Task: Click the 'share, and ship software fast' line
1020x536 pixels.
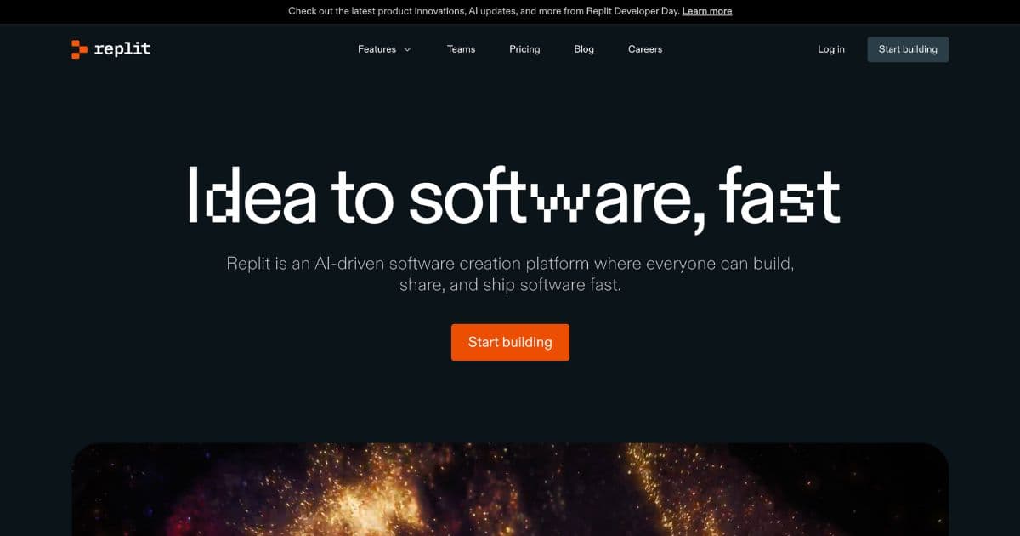Action: (x=510, y=285)
